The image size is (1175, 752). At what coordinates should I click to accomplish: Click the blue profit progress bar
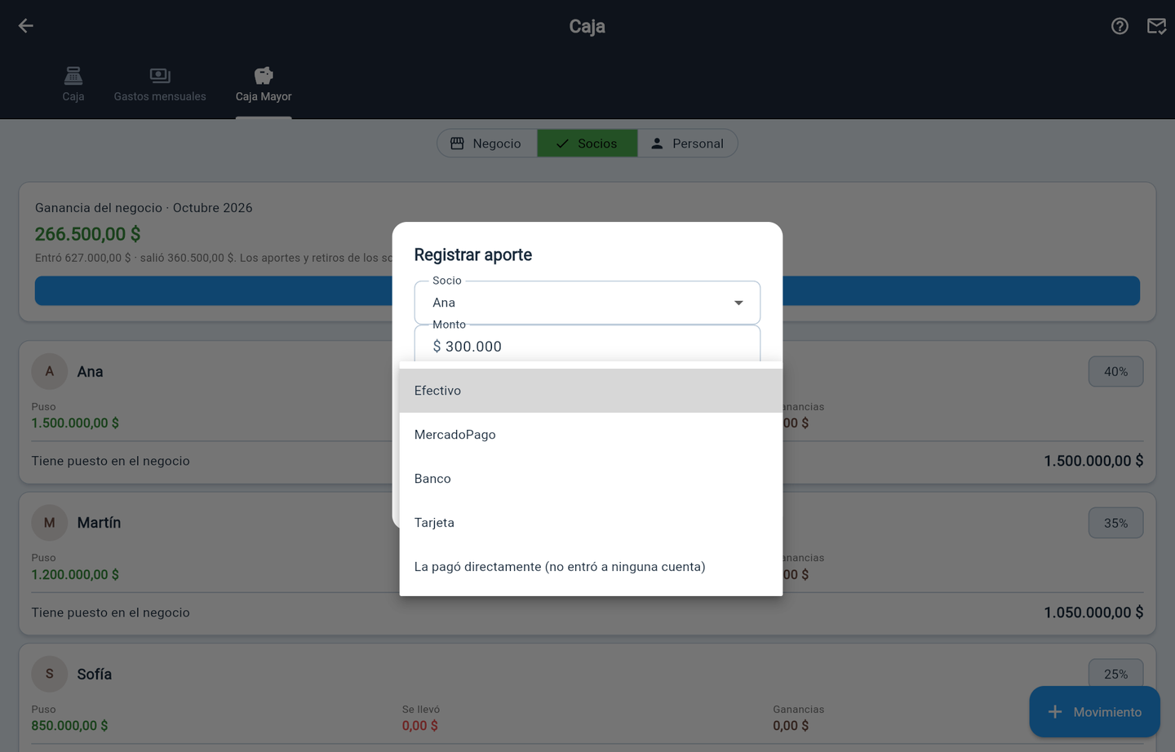587,291
